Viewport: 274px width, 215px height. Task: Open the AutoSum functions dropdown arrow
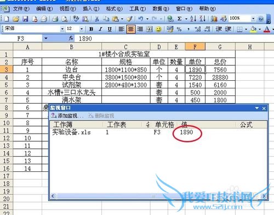tap(186, 19)
